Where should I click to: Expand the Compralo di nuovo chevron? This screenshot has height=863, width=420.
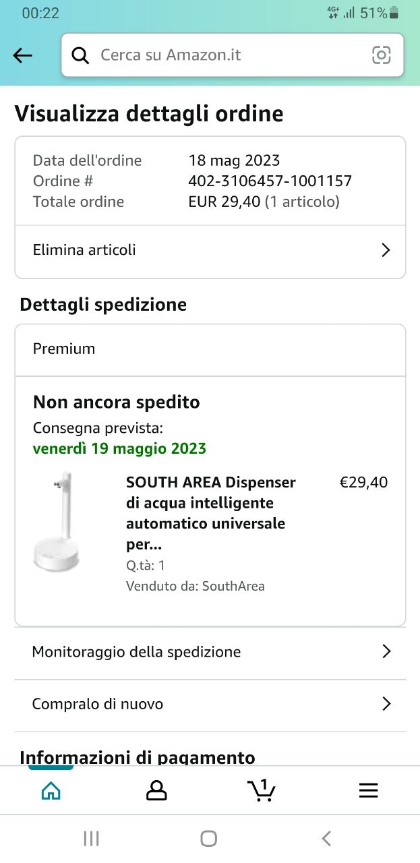point(386,704)
